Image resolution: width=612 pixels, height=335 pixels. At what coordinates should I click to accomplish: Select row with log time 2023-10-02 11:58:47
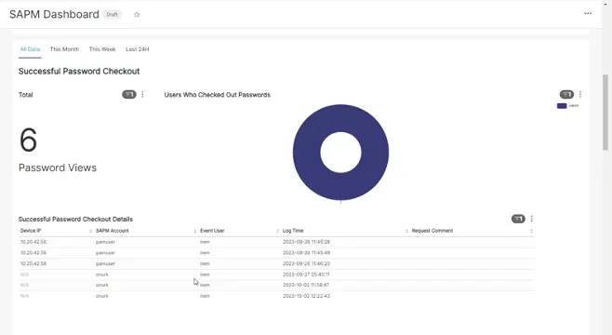276,285
